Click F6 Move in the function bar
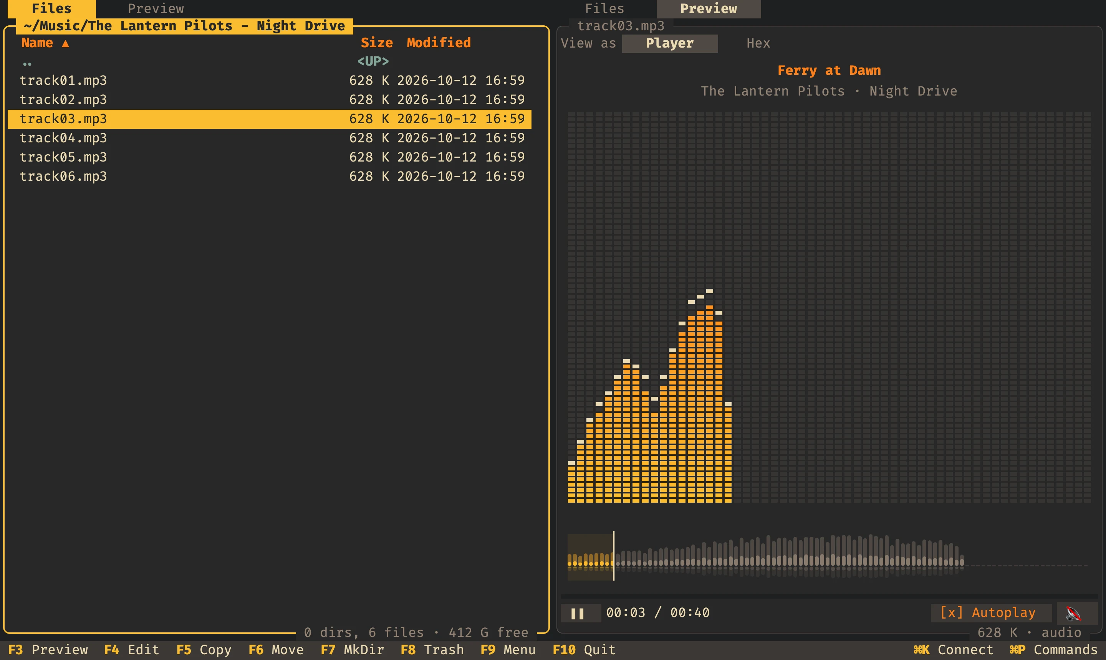 [x=276, y=650]
